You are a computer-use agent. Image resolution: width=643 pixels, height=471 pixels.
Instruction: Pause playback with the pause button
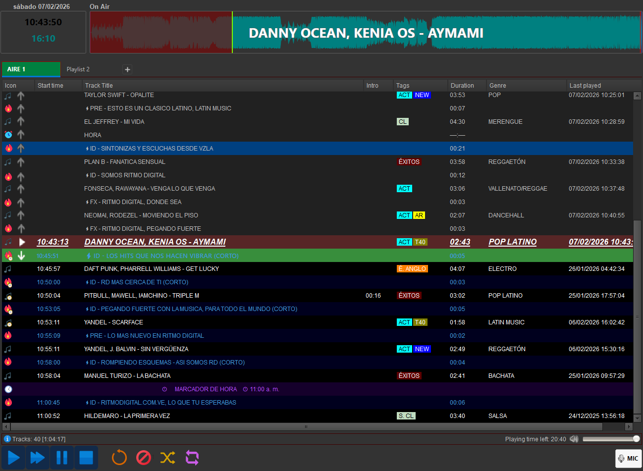(62, 458)
